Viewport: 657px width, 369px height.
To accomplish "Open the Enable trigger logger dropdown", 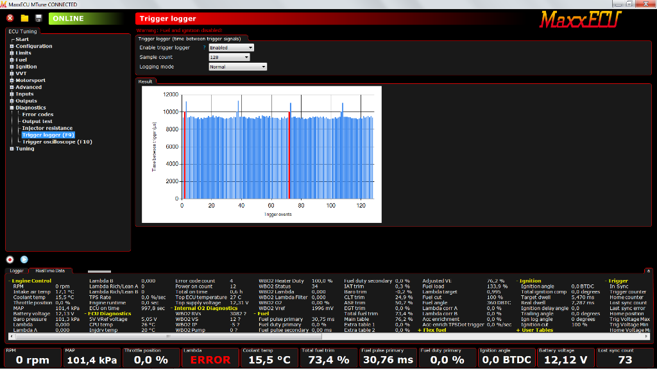I will [231, 47].
